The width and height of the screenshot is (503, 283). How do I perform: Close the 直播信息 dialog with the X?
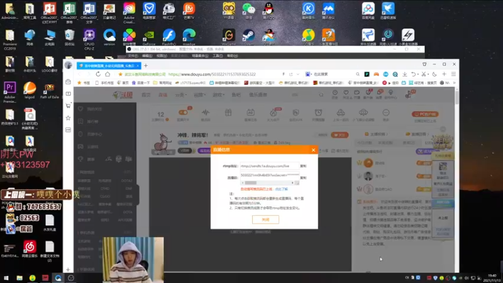[313, 150]
